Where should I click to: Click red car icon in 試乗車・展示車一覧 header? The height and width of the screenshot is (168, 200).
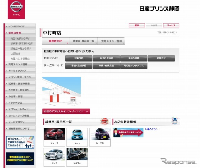[x=105, y=121]
